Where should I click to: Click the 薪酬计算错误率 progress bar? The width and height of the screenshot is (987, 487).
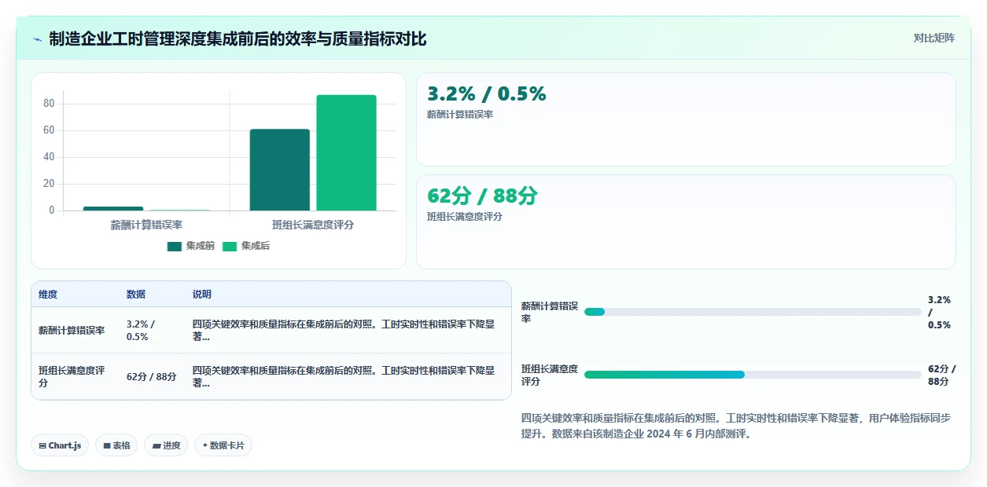click(753, 312)
